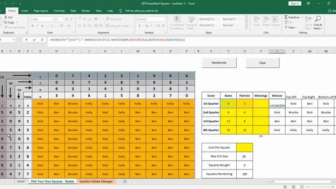This screenshot has height=189, width=336.
Task: Switch to Sheet1 tab
Action: tap(21, 182)
